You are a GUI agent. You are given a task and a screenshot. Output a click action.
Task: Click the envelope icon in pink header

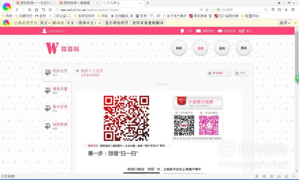199,31
